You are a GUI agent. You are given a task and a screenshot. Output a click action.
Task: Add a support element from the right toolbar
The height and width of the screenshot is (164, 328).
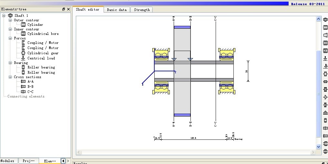tap(325, 113)
